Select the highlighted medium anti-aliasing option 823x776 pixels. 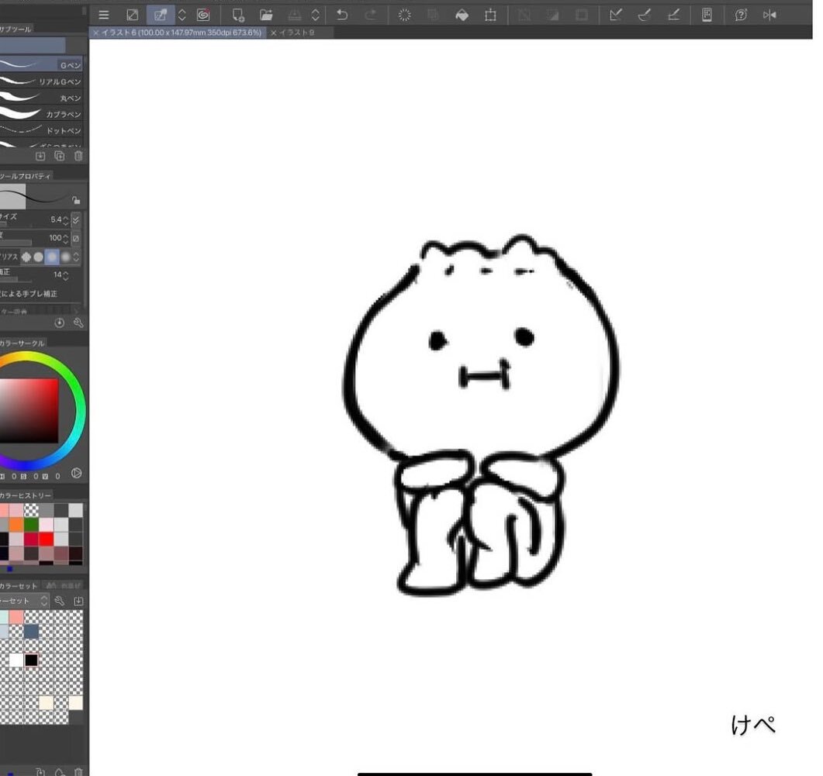click(51, 257)
